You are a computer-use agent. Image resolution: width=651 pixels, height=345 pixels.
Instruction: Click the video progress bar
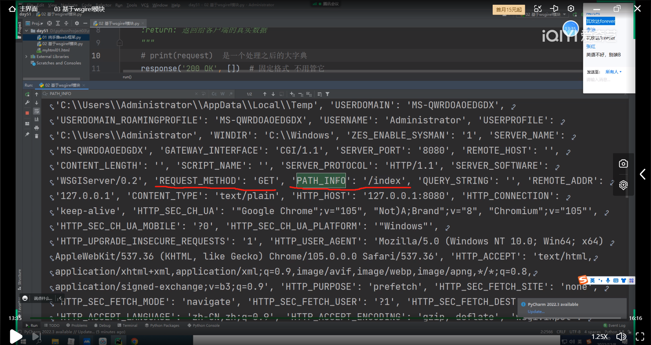point(325,318)
